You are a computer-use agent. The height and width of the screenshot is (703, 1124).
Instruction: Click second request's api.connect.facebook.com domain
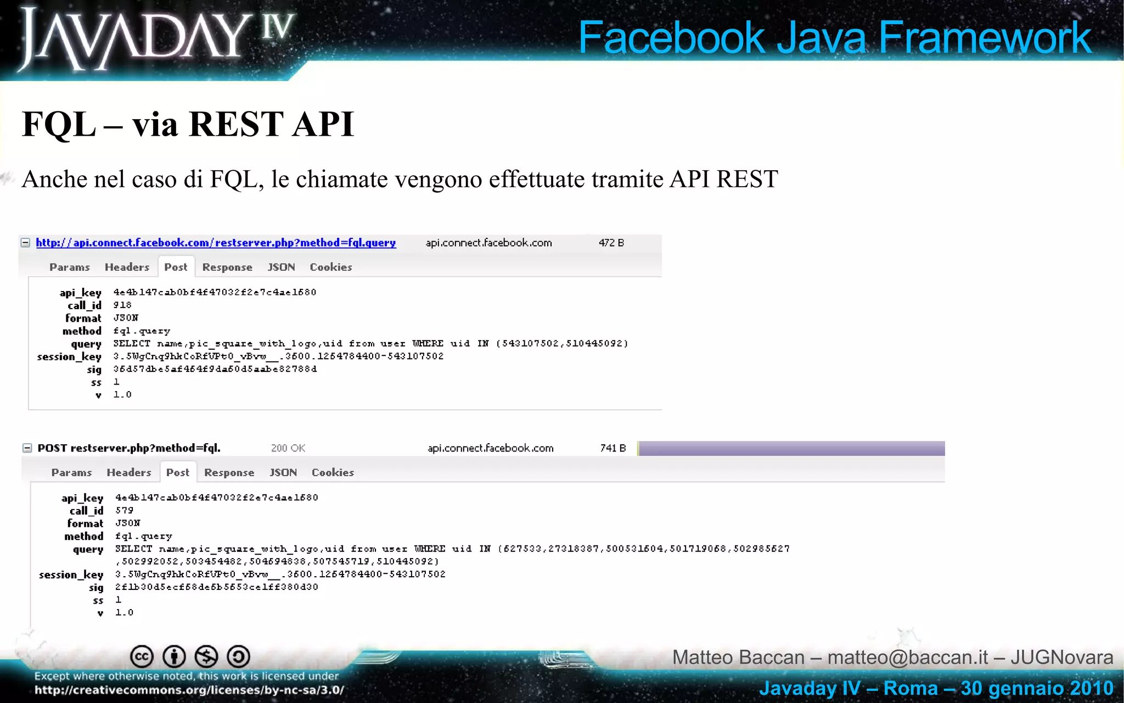491,448
